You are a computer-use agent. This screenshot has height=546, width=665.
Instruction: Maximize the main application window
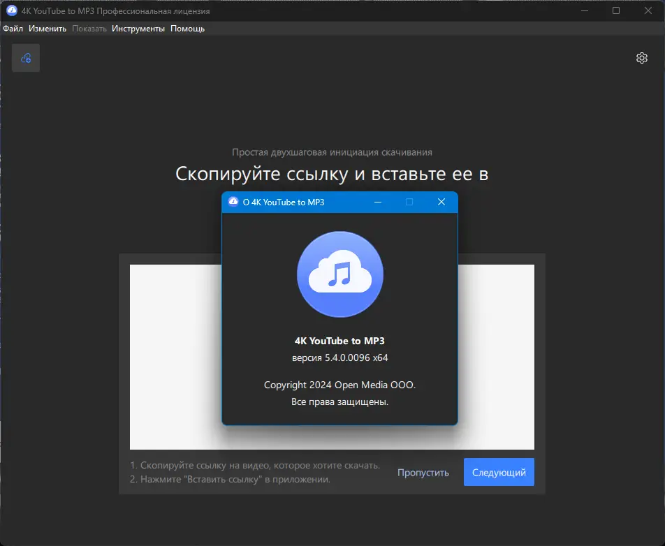(x=616, y=10)
